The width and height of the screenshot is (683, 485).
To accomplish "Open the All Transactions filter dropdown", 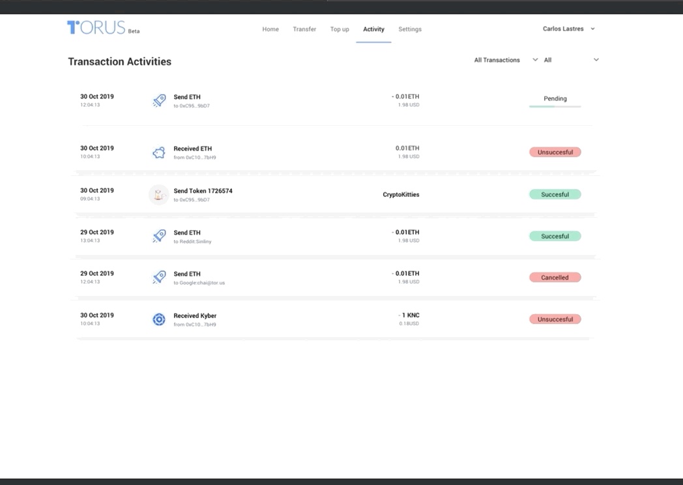I will point(506,60).
